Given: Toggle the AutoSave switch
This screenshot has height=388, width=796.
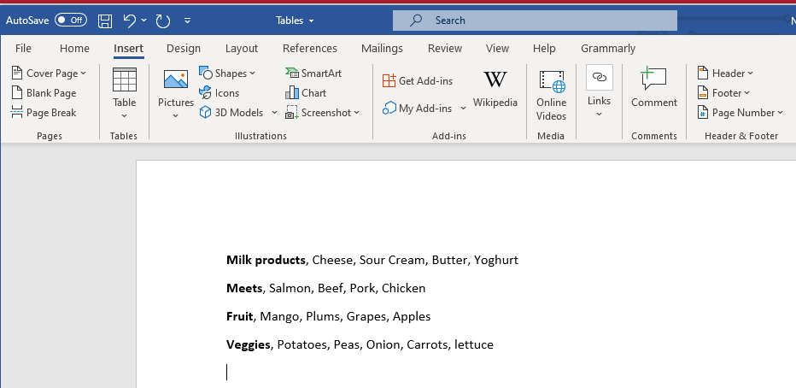Looking at the screenshot, I should 71,20.
